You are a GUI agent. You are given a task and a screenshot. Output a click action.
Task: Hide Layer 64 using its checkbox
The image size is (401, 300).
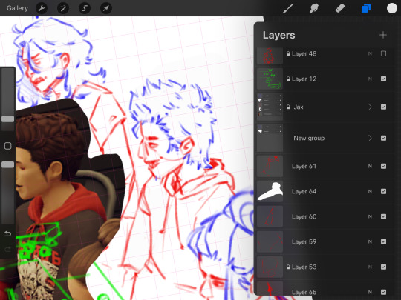pyautogui.click(x=383, y=191)
